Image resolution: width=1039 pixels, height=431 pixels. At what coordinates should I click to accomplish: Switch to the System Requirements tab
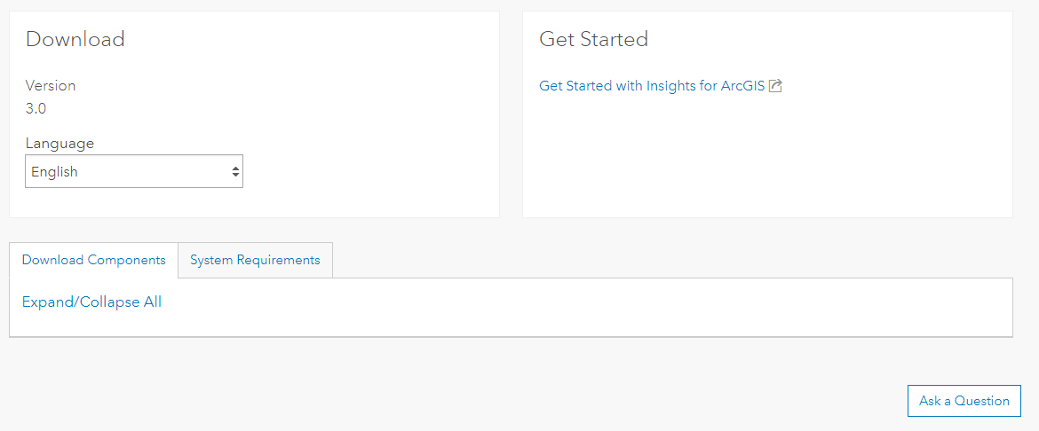(x=255, y=260)
